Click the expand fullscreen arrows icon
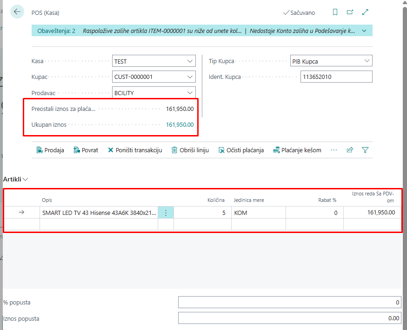 (365, 13)
